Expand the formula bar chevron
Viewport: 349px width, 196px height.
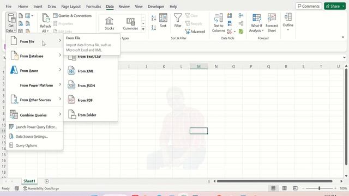pyautogui.click(x=344, y=58)
